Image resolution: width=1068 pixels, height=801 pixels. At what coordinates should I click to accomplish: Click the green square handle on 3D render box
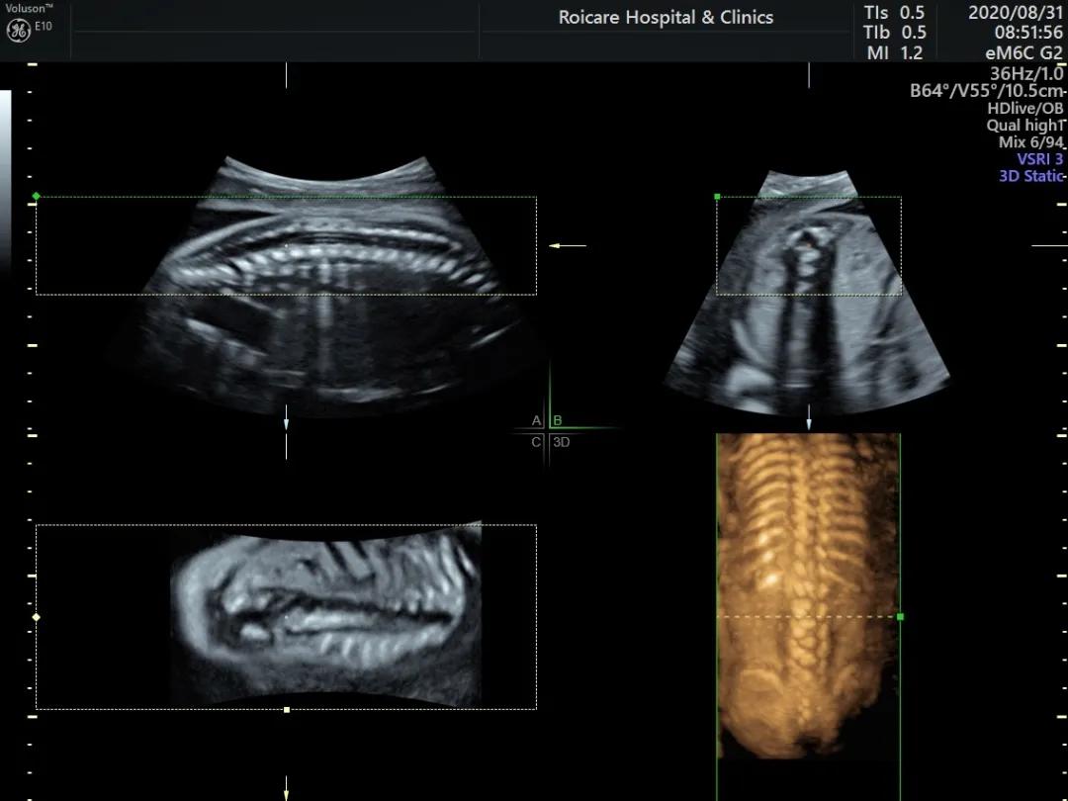(x=900, y=616)
